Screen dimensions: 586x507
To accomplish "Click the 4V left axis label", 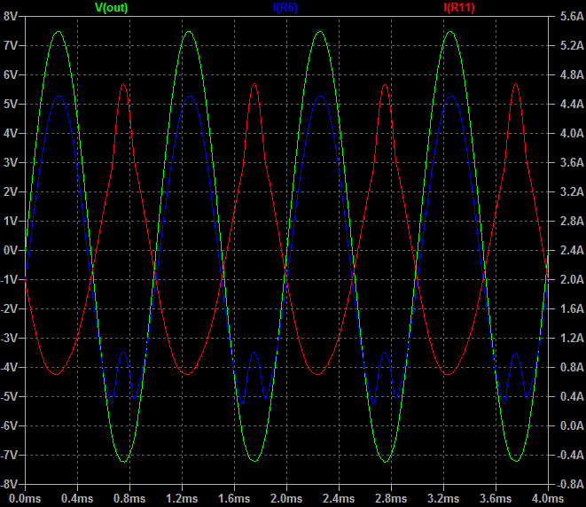I will 11,133.
